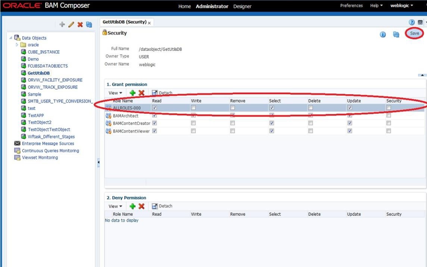
Task: Open the Help dropdown menu
Action: [376, 6]
